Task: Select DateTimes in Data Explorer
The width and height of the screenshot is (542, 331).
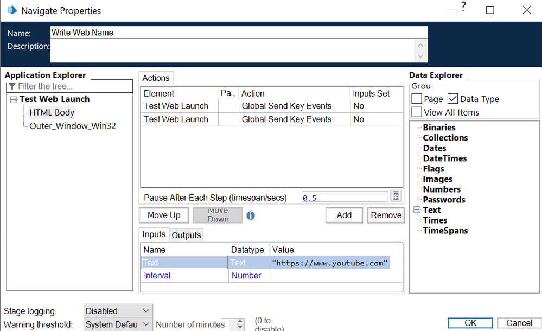Action: pos(445,158)
